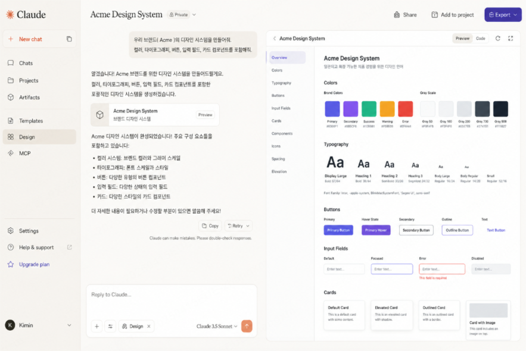Click Add to project
This screenshot has width=526, height=351.
click(x=453, y=15)
